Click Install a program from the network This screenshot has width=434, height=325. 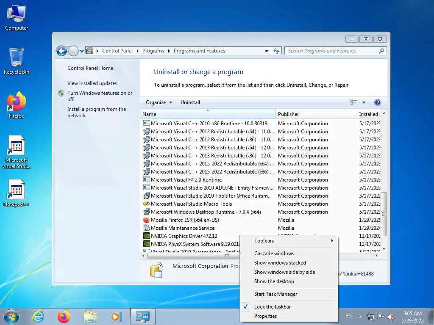97,112
